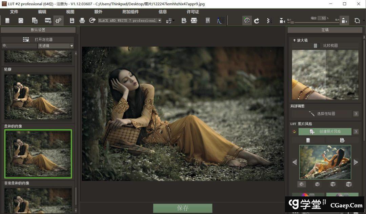Viewport: 366px width, 214px height.
Task: Toggle the 选择性绘图 enable button on right
Action: tap(356, 114)
